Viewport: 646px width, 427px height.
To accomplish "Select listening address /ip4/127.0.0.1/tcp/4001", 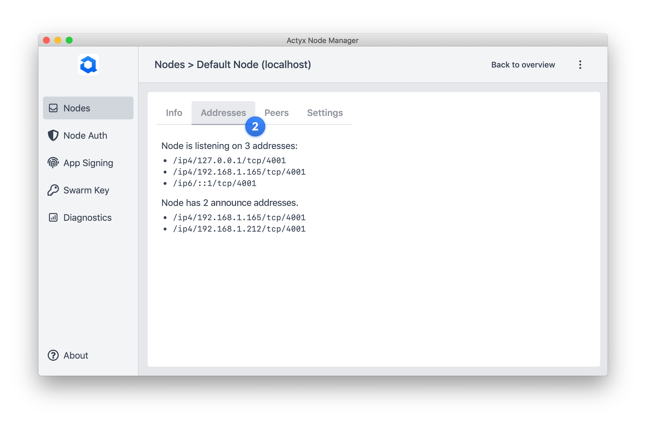I will 229,160.
